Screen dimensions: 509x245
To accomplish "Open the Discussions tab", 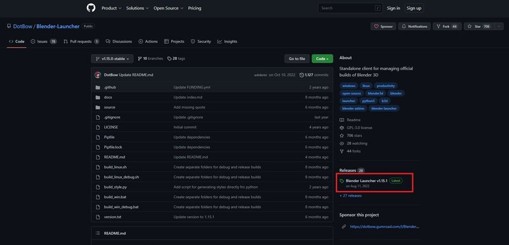I will tap(119, 41).
